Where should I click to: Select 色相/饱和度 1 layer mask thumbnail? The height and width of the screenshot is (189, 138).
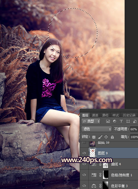(105, 175)
